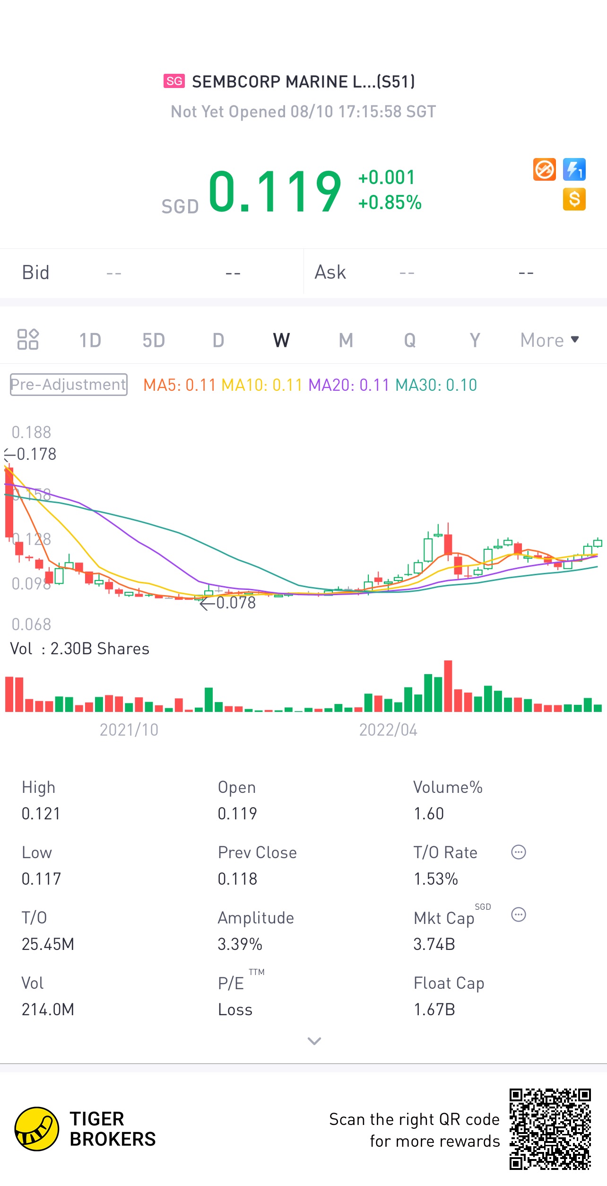Select the daily D chart tab

pyautogui.click(x=218, y=340)
